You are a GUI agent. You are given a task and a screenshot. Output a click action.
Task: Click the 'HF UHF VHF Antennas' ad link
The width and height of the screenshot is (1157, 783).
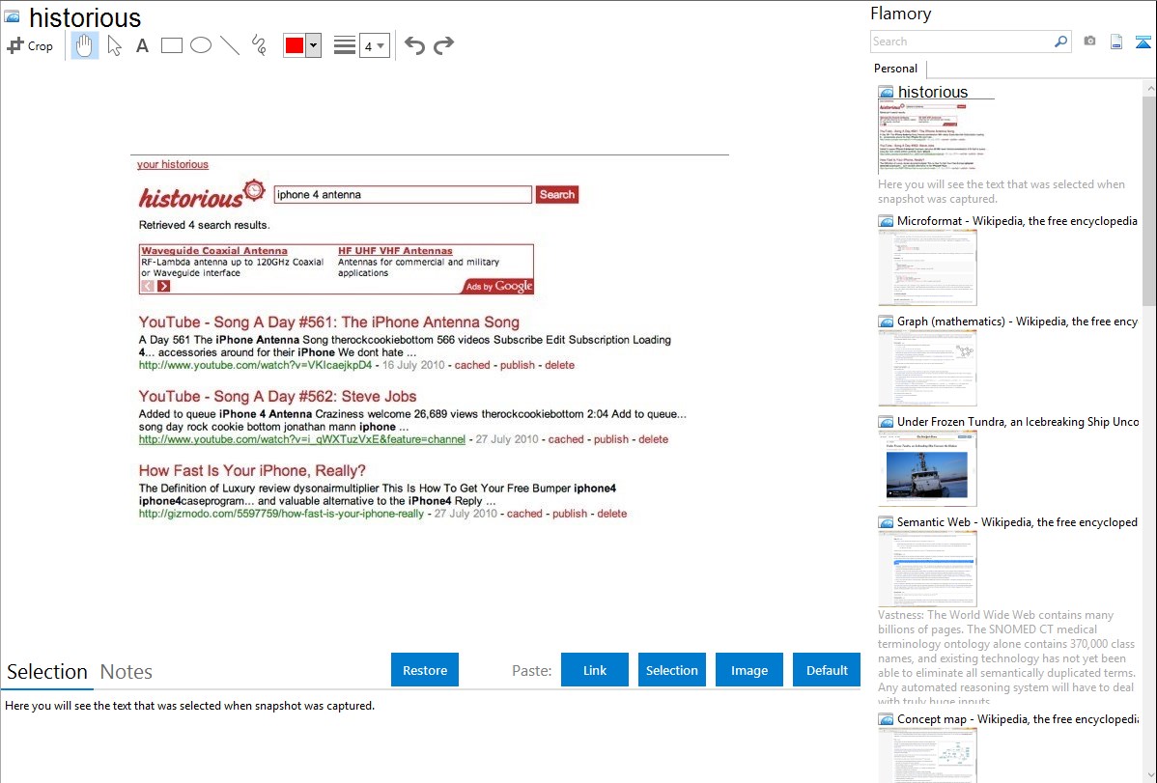pyautogui.click(x=396, y=251)
